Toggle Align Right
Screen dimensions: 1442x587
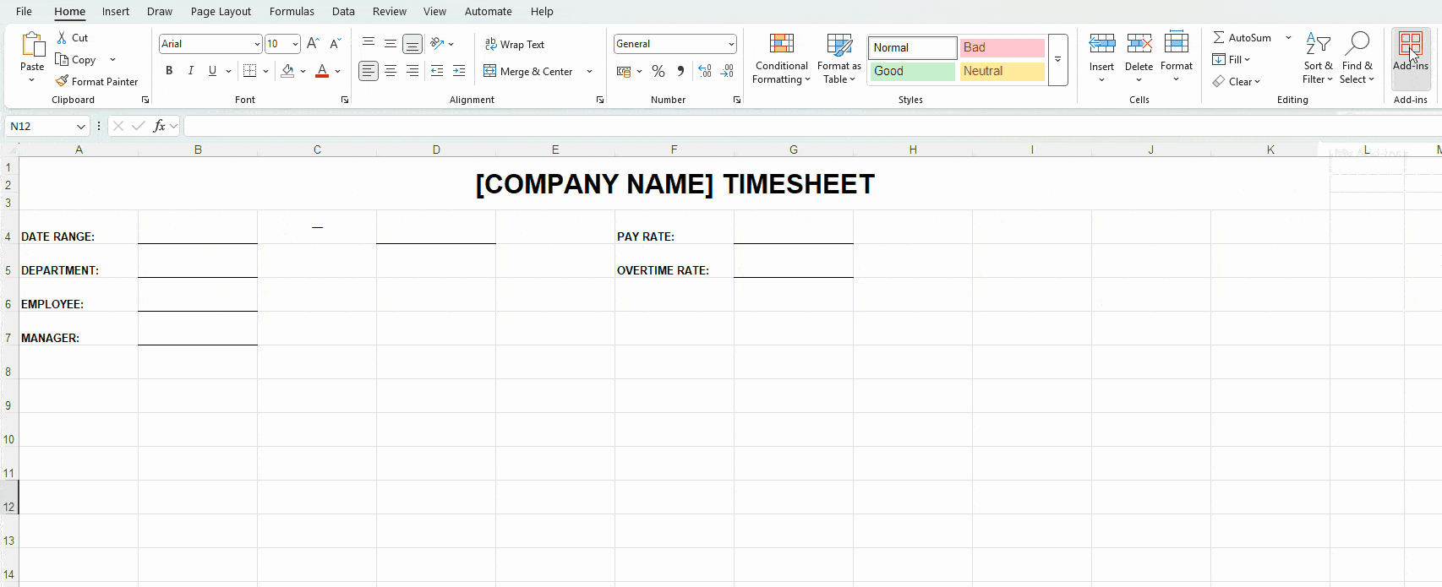(412, 71)
